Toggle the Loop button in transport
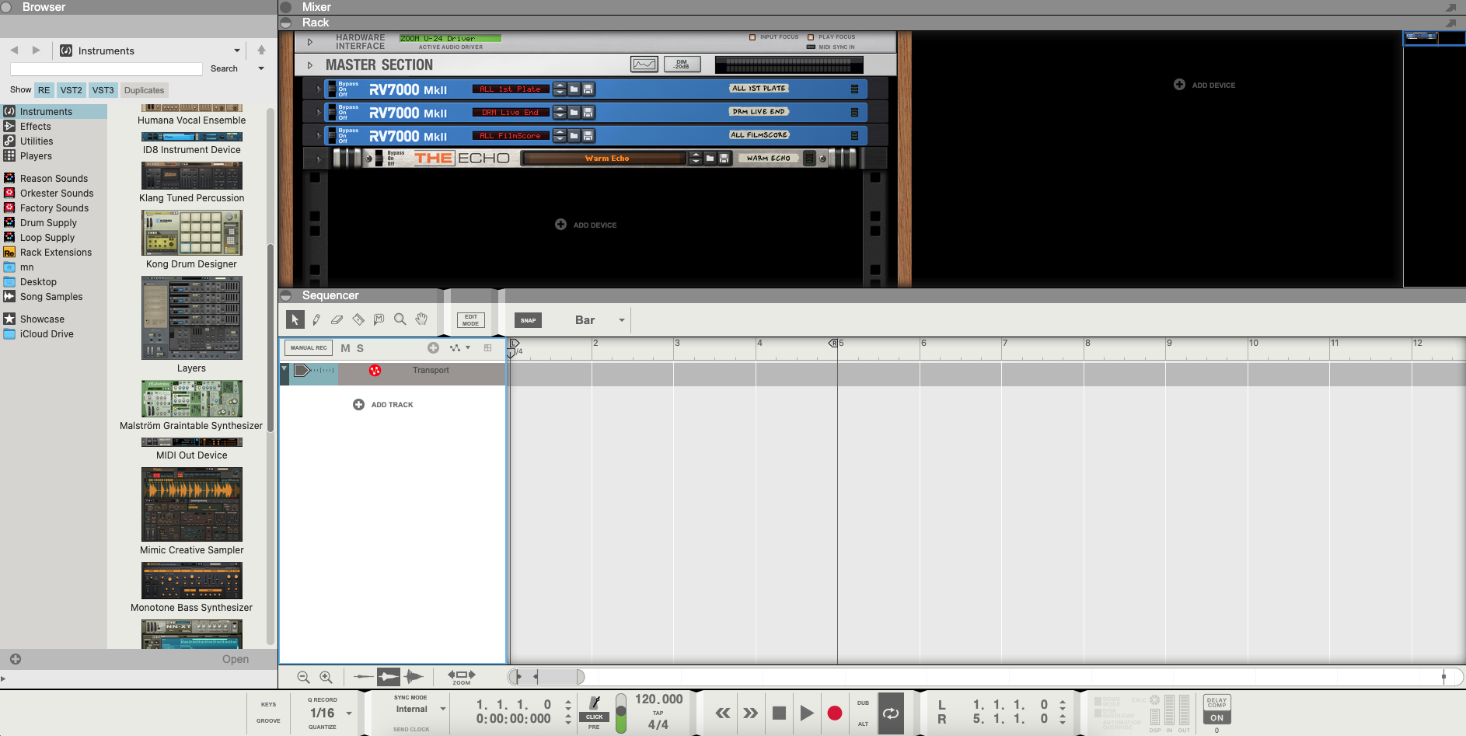 (x=891, y=713)
